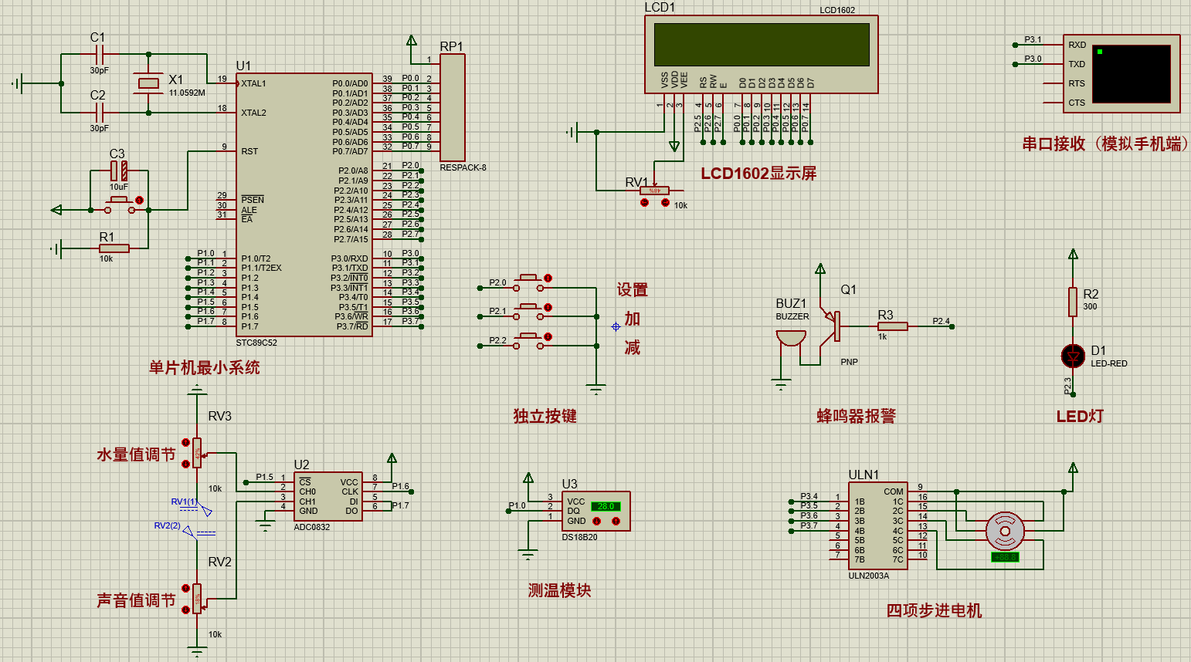Click the XTAL1 pin label on U1
This screenshot has width=1191, height=662.
click(253, 83)
